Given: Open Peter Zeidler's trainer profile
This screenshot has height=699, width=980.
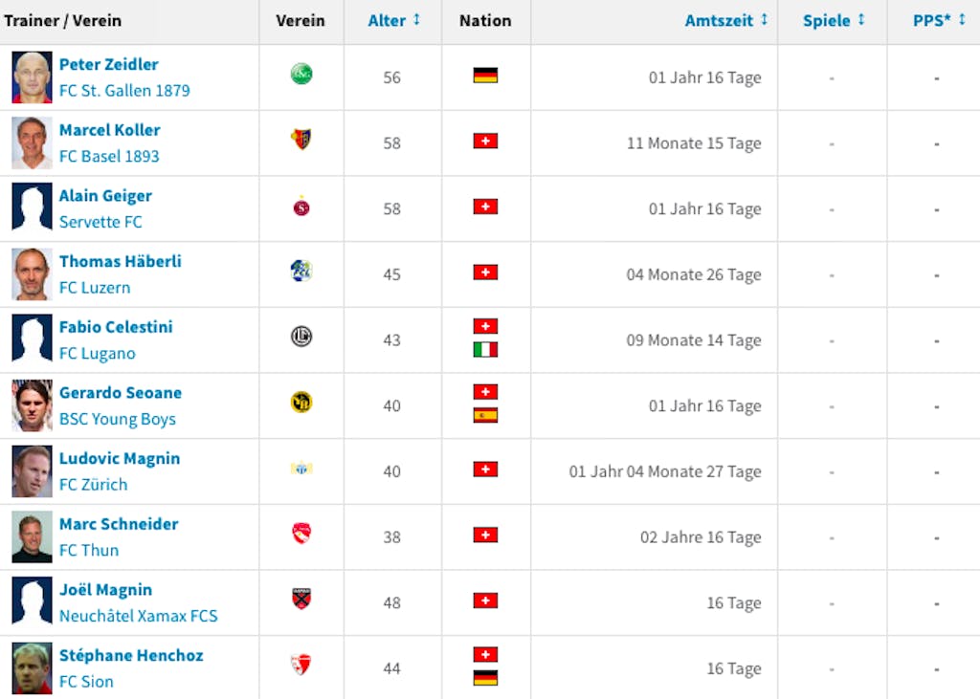Looking at the screenshot, I should 109,64.
